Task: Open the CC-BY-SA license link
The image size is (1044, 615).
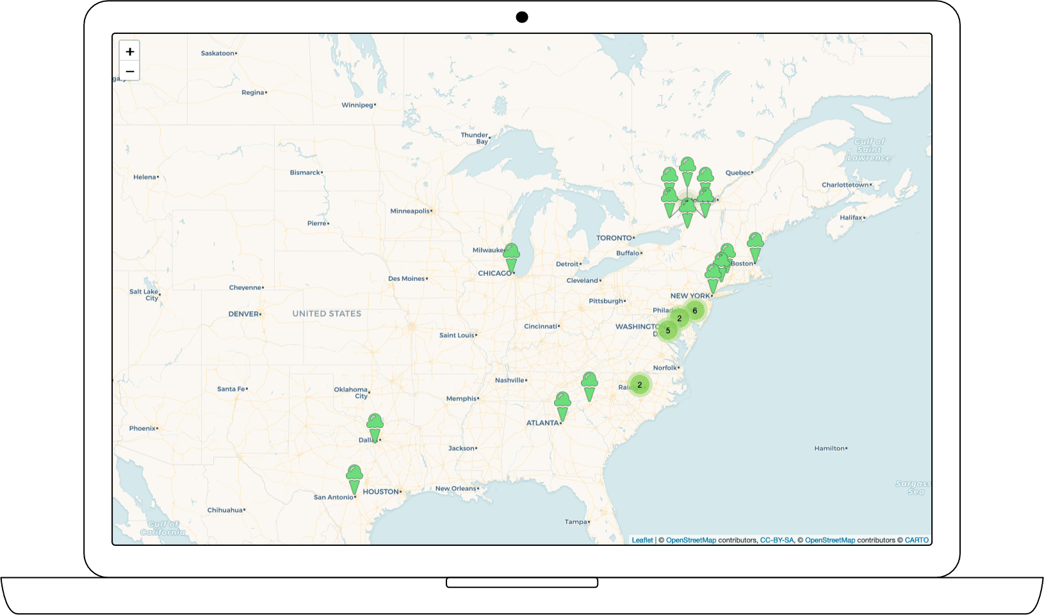Action: pos(777,540)
